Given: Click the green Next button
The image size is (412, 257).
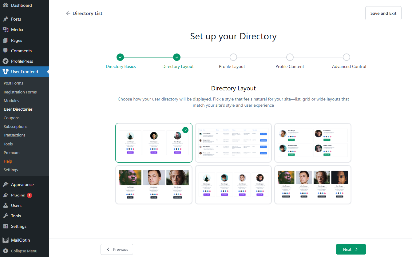Looking at the screenshot, I should click(351, 249).
